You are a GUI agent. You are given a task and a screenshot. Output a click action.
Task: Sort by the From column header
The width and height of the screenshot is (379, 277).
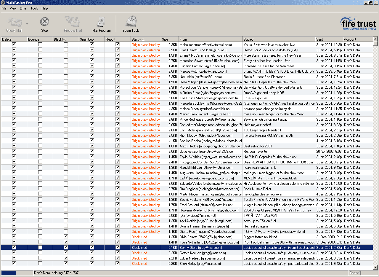211,39
